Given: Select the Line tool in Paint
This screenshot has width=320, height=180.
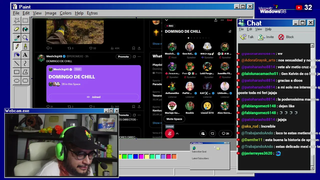Looking at the screenshot, I should pyautogui.click(x=17, y=63).
